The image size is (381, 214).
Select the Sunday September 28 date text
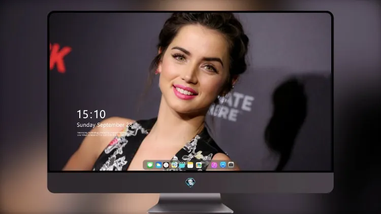coord(104,125)
